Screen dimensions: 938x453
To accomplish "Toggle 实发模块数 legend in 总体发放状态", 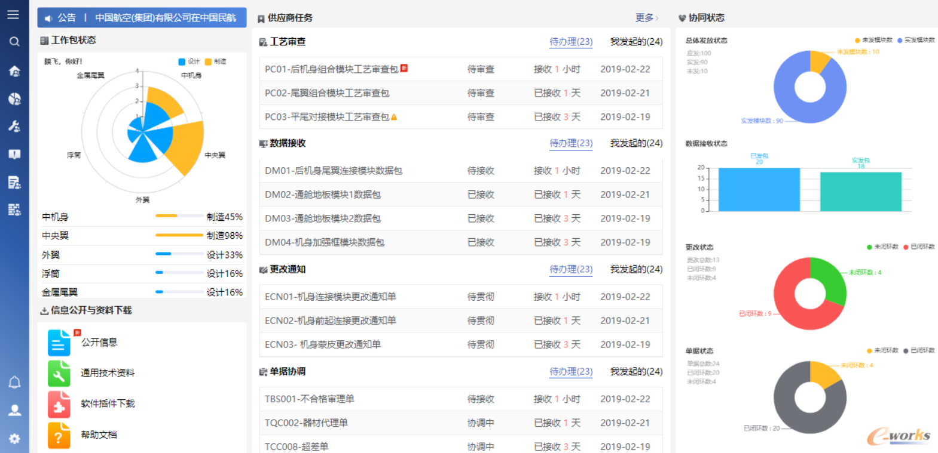I will pyautogui.click(x=916, y=40).
